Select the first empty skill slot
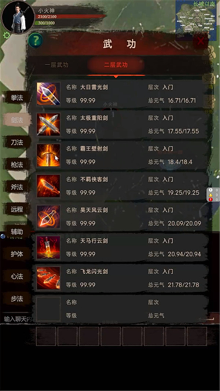Screen dimensions: 220x391 pos(46,336)
